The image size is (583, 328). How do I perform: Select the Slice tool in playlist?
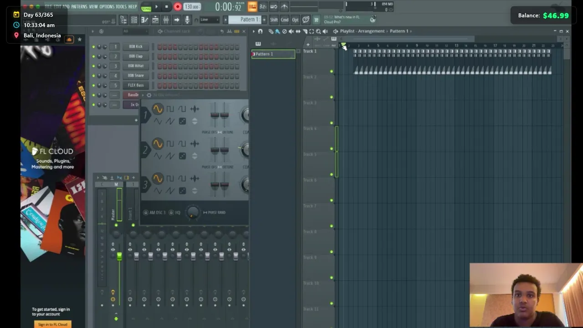305,31
